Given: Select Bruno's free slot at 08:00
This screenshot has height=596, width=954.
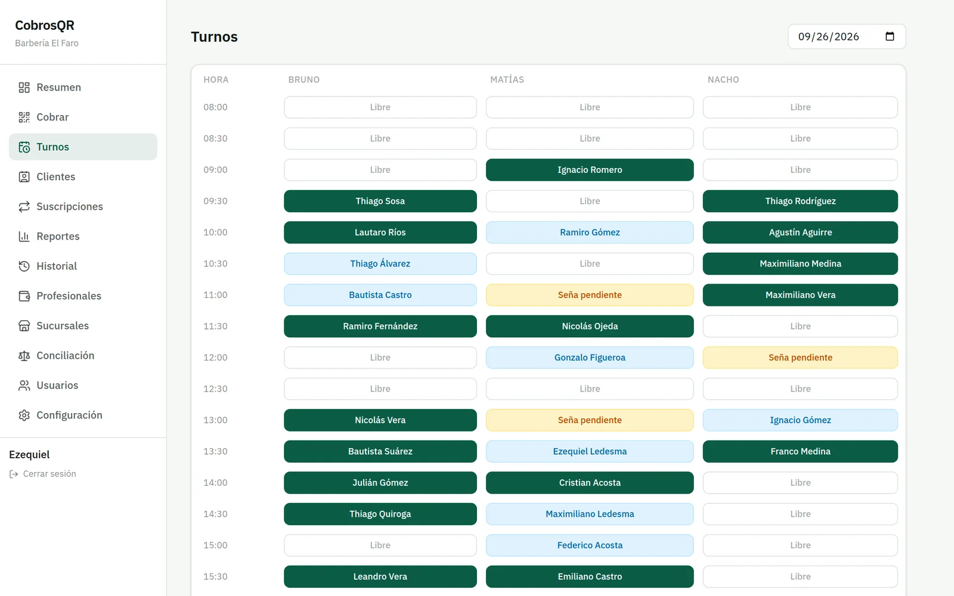Looking at the screenshot, I should coord(380,107).
